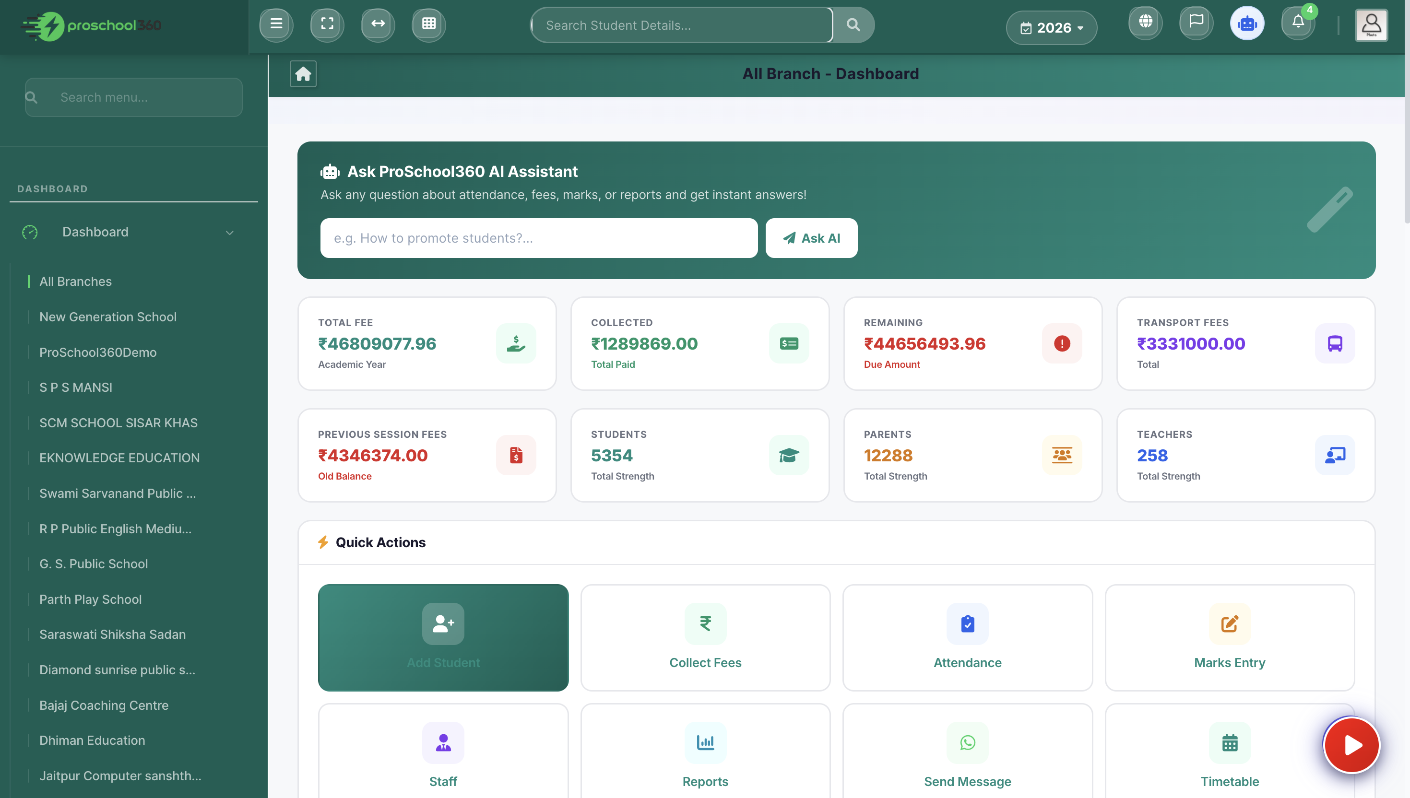
Task: Open the Timetable quick action
Action: tap(1229, 751)
